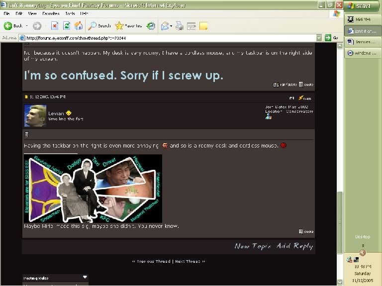Quote the upper post about the roomy desk

306,84
